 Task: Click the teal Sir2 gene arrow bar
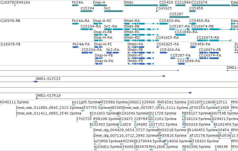pyautogui.click(x=114, y=11)
